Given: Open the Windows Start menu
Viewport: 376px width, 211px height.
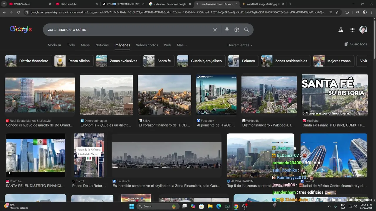Looking at the screenshot, I should (x=132, y=206).
